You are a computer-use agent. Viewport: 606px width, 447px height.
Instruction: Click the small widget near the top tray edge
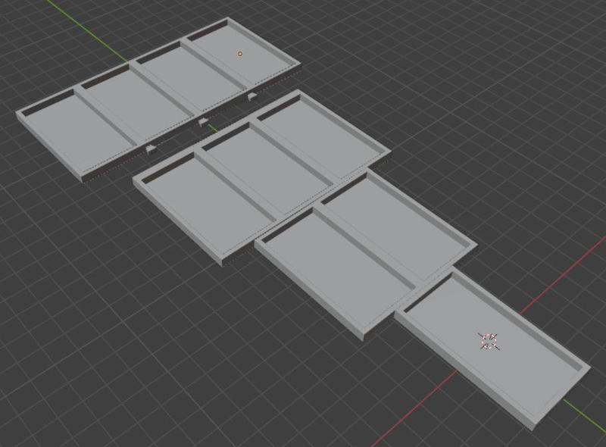click(251, 97)
